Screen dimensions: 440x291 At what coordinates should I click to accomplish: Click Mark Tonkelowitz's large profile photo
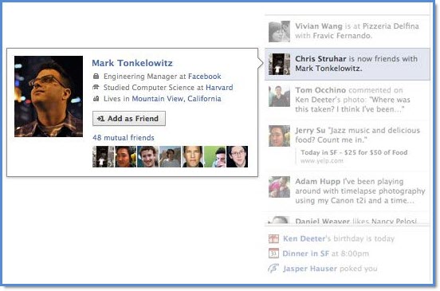point(49,96)
